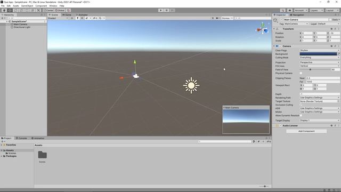
Task: Toggle the Main Camera active checkbox
Action: pyautogui.click(x=282, y=20)
